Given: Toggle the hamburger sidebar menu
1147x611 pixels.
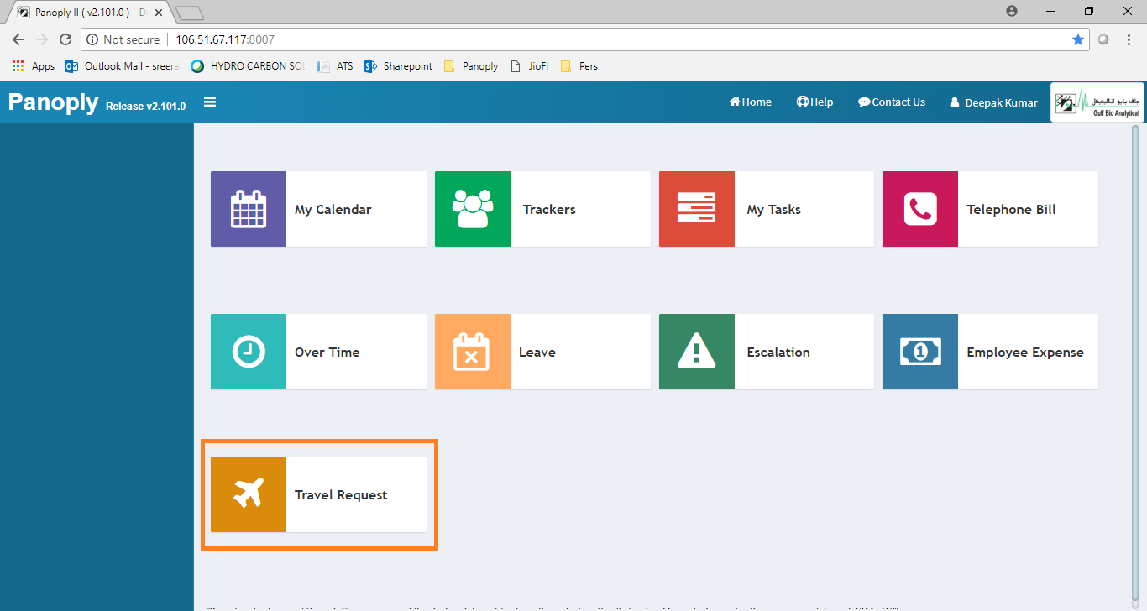Looking at the screenshot, I should [x=210, y=102].
